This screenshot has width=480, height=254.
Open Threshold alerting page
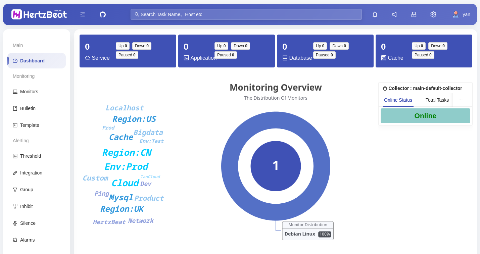(x=31, y=156)
